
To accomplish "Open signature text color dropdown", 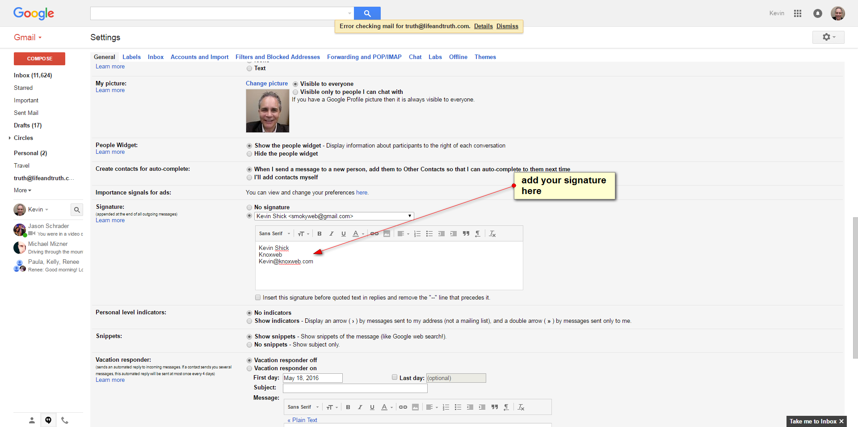I will coord(358,233).
